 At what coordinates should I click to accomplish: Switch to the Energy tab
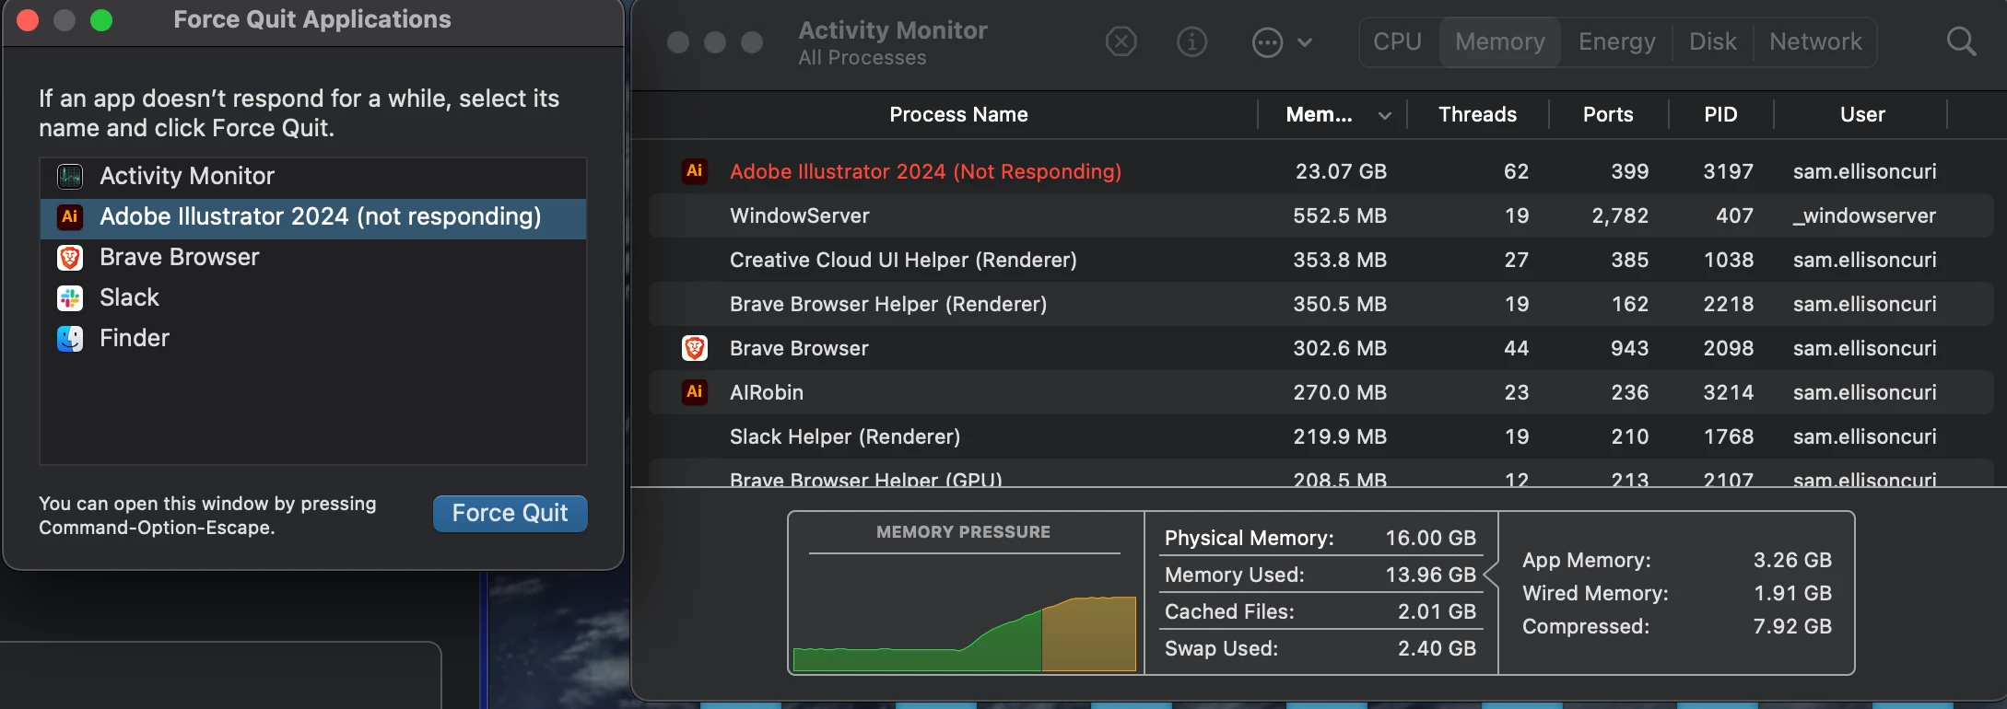pos(1616,41)
